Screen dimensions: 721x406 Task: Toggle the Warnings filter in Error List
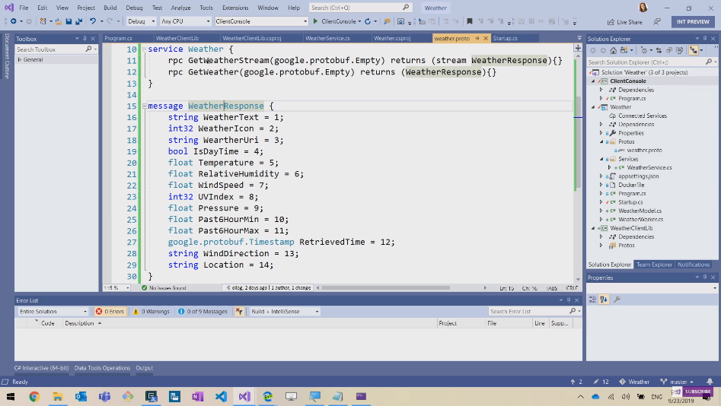click(x=152, y=312)
